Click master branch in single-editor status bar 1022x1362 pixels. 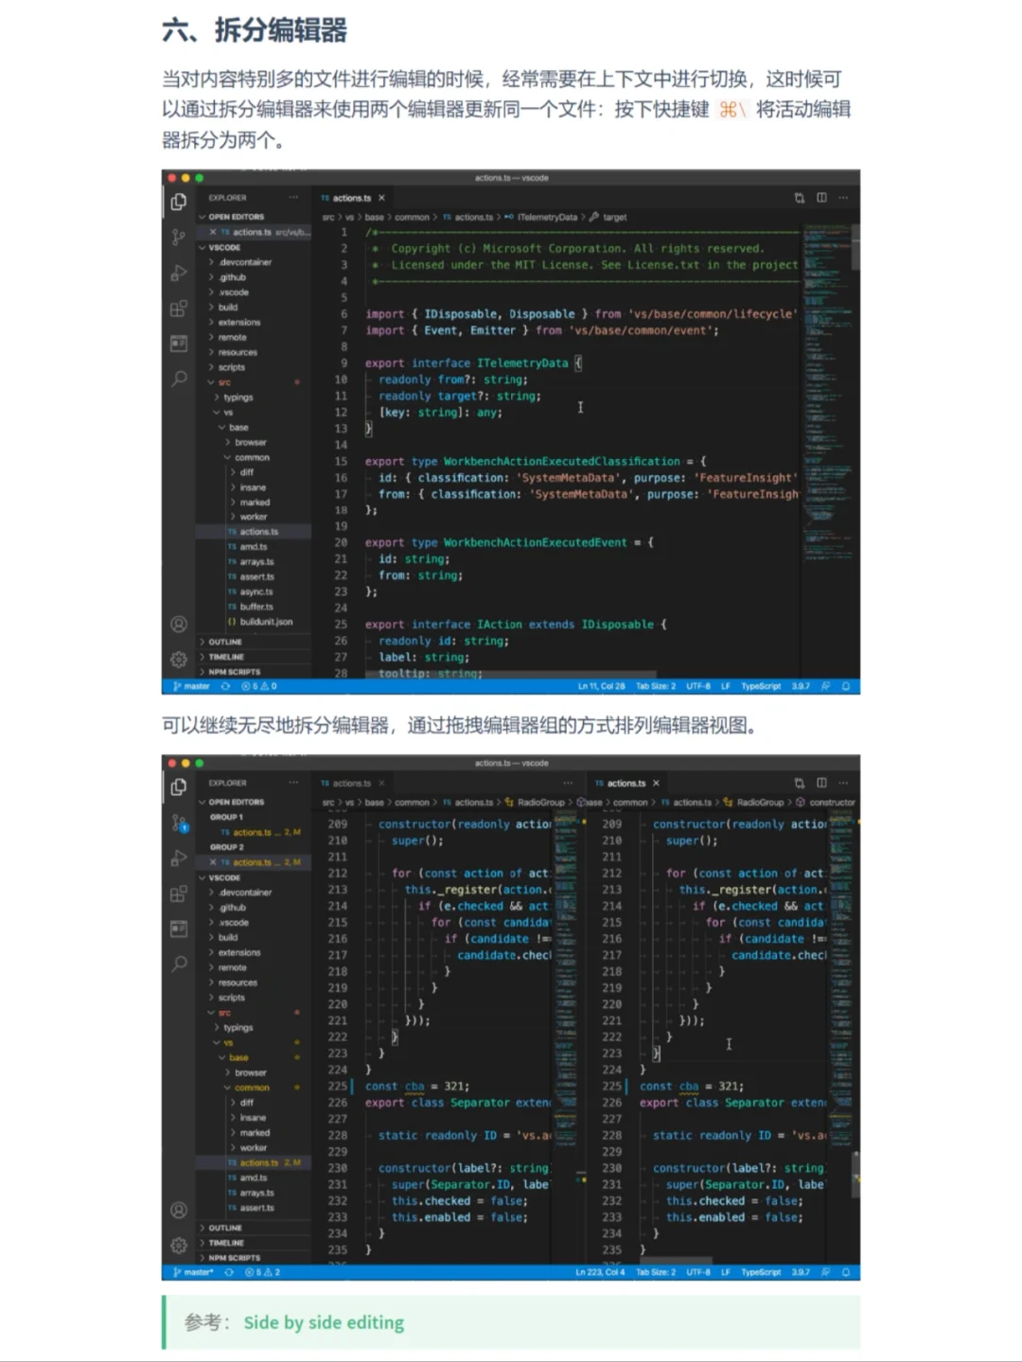(192, 686)
